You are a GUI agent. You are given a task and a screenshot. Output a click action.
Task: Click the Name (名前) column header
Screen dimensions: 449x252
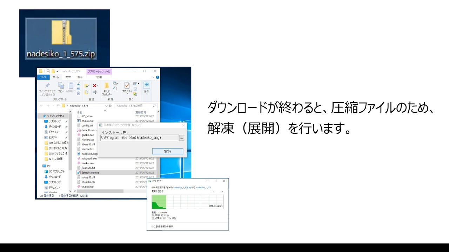tap(80, 112)
